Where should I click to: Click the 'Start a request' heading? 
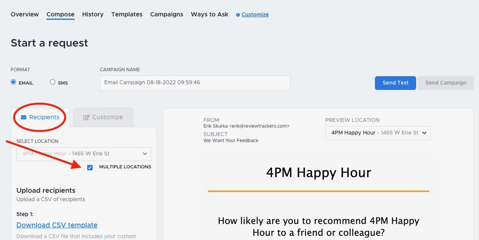pyautogui.click(x=49, y=43)
